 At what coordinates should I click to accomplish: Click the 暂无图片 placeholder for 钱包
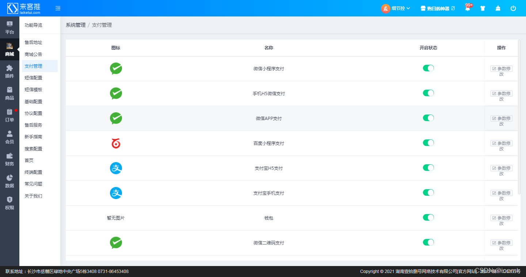[x=116, y=218]
